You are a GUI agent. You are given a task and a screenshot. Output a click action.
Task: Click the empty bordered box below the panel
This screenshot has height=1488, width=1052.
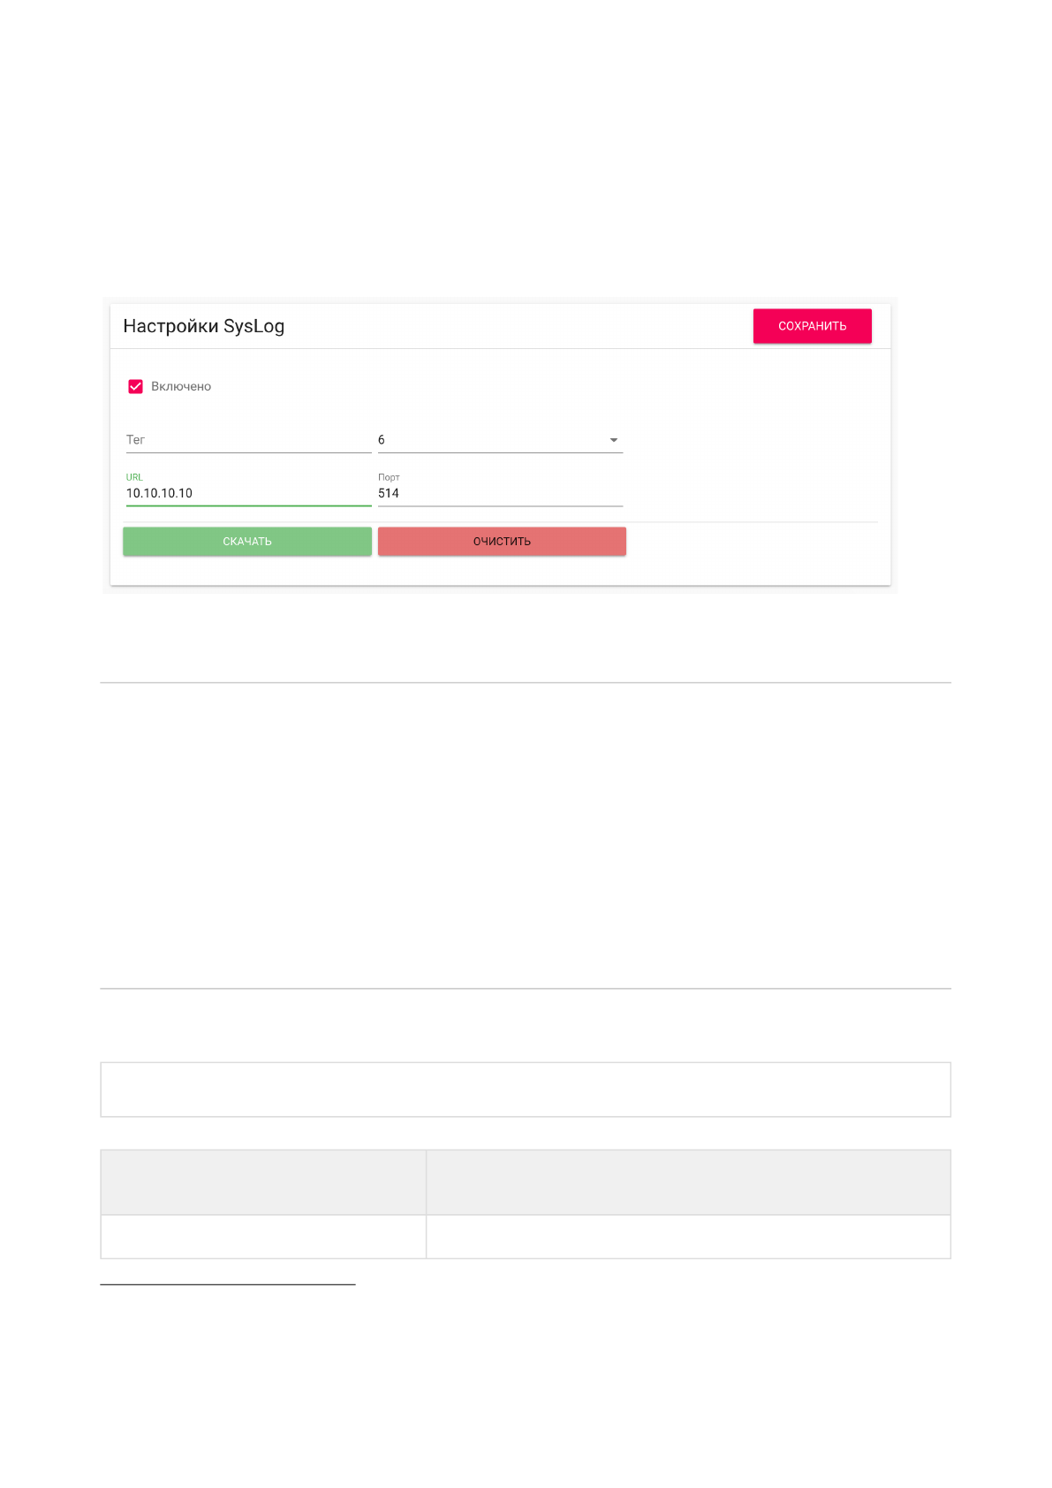click(x=526, y=1089)
